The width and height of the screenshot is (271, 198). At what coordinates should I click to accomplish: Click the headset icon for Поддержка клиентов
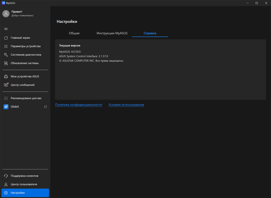click(6, 176)
